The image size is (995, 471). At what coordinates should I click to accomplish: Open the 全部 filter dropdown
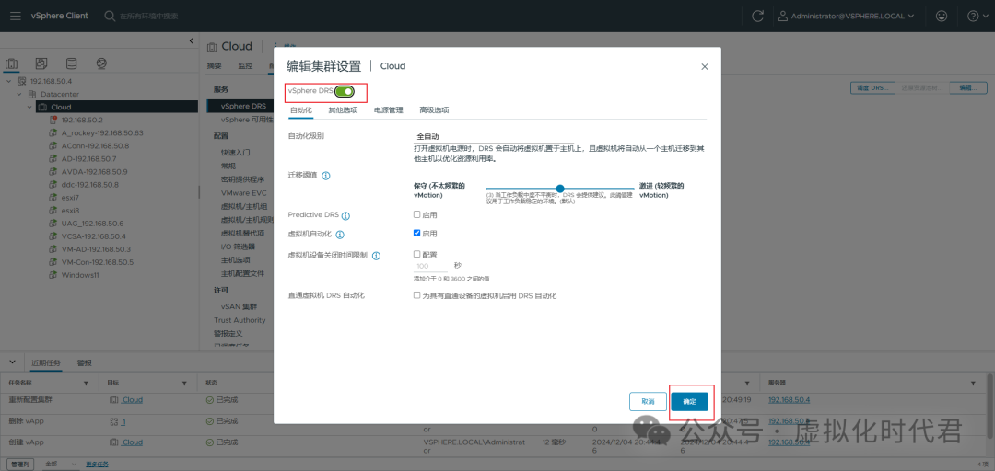tap(60, 464)
